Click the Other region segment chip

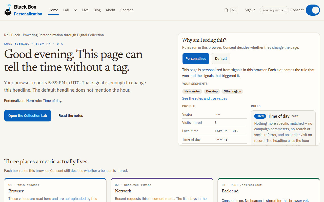(x=232, y=91)
